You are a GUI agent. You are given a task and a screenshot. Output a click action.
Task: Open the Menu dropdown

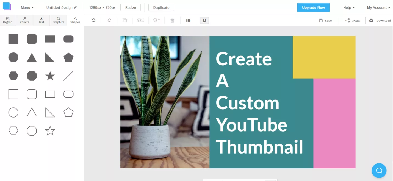pos(27,7)
